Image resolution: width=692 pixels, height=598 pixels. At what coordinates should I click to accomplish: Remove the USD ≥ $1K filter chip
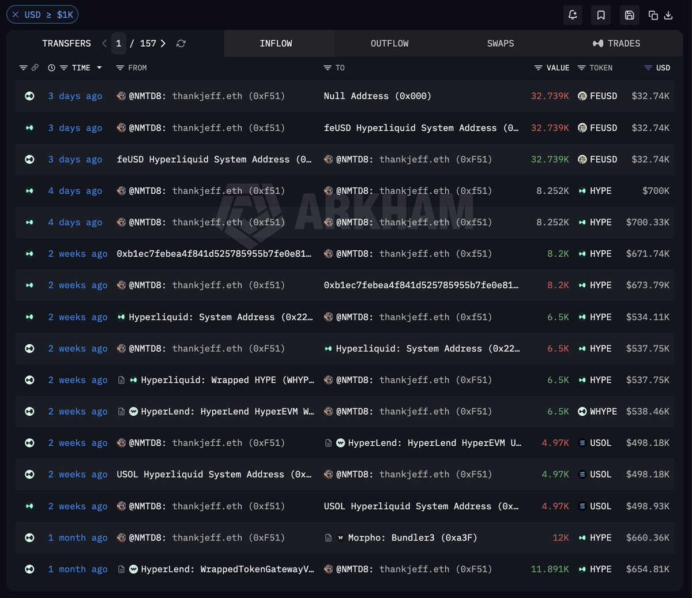pos(15,14)
